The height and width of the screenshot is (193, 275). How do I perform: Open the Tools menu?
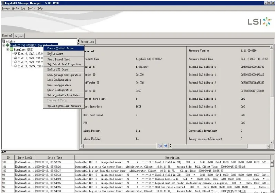32,8
